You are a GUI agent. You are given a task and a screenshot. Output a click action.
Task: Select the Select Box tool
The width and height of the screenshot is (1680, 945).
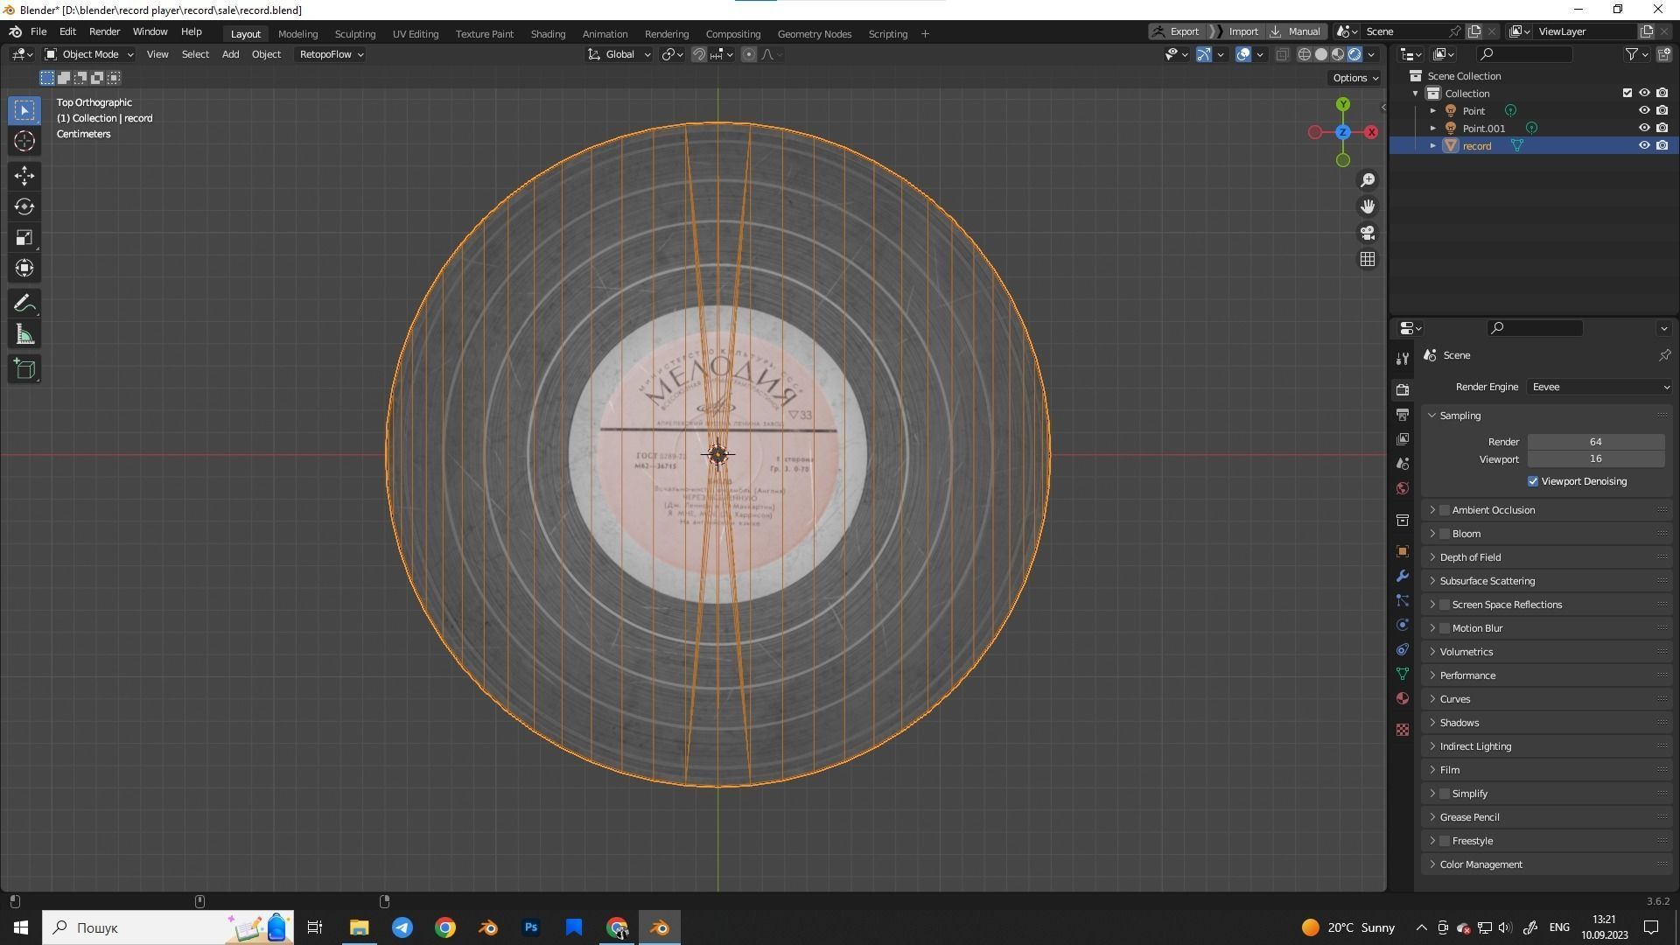[x=24, y=110]
